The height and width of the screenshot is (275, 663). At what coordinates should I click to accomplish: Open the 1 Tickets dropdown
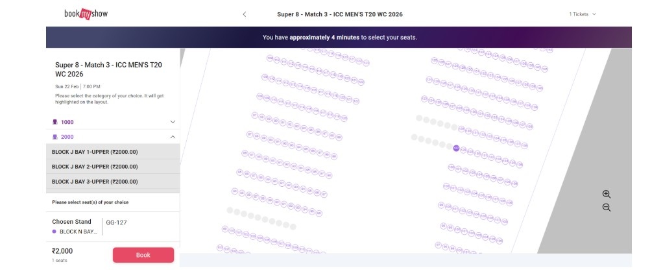pos(582,14)
